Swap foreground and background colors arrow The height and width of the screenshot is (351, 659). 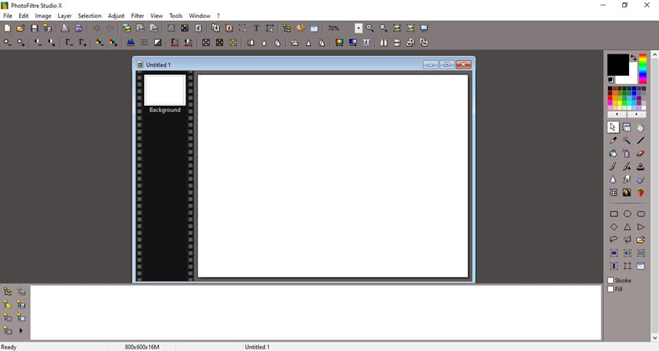point(634,57)
